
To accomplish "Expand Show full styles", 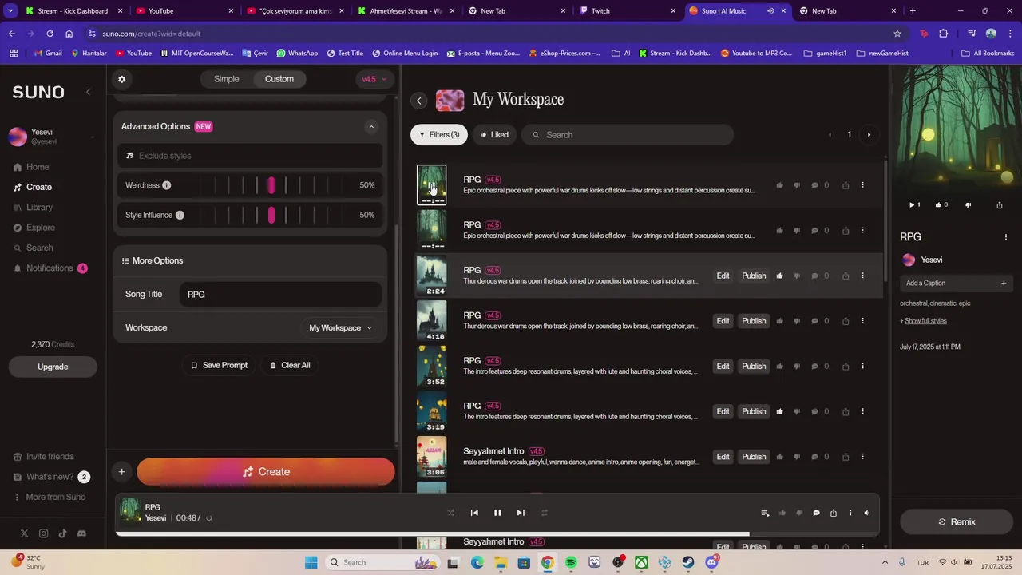I will pos(925,321).
